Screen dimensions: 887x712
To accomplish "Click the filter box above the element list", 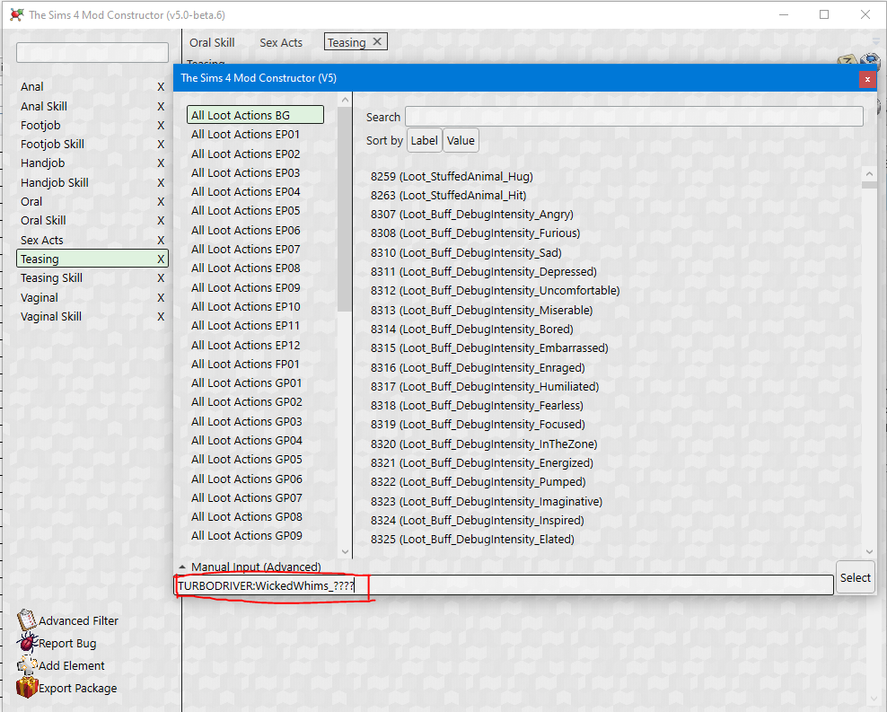I will coord(92,53).
